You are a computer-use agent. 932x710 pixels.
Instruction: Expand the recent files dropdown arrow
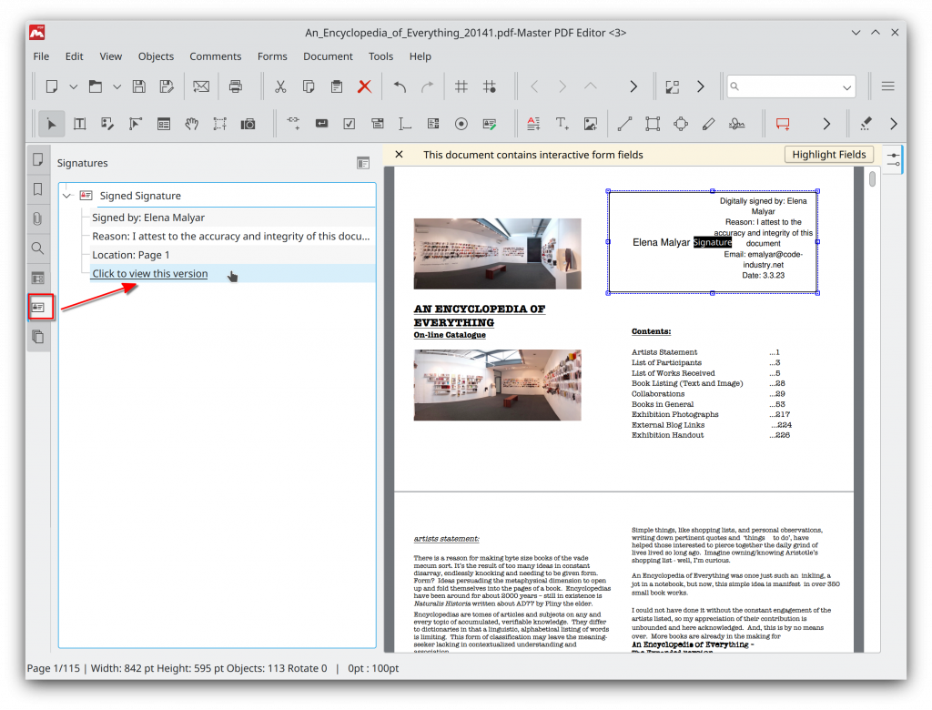pyautogui.click(x=117, y=86)
